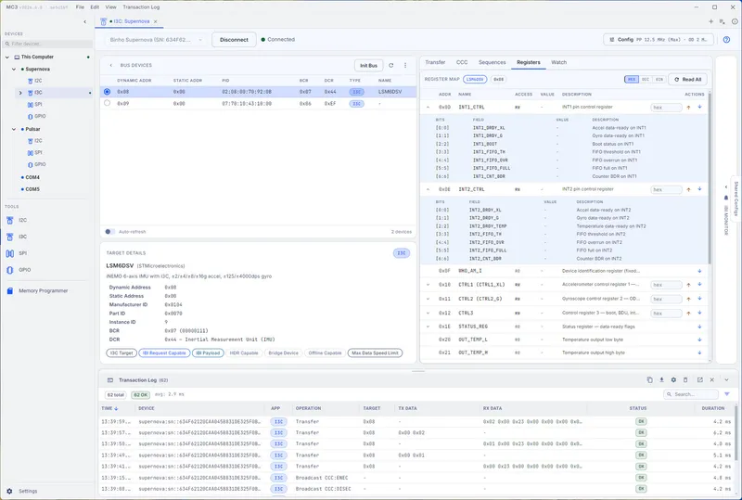
Task: Switch register display to HEX
Action: [x=632, y=79]
